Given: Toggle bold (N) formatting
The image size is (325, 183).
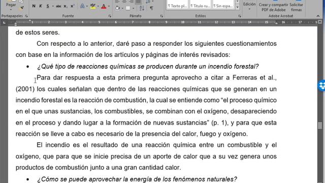Looking at the screenshot, I should tap(34, 6).
